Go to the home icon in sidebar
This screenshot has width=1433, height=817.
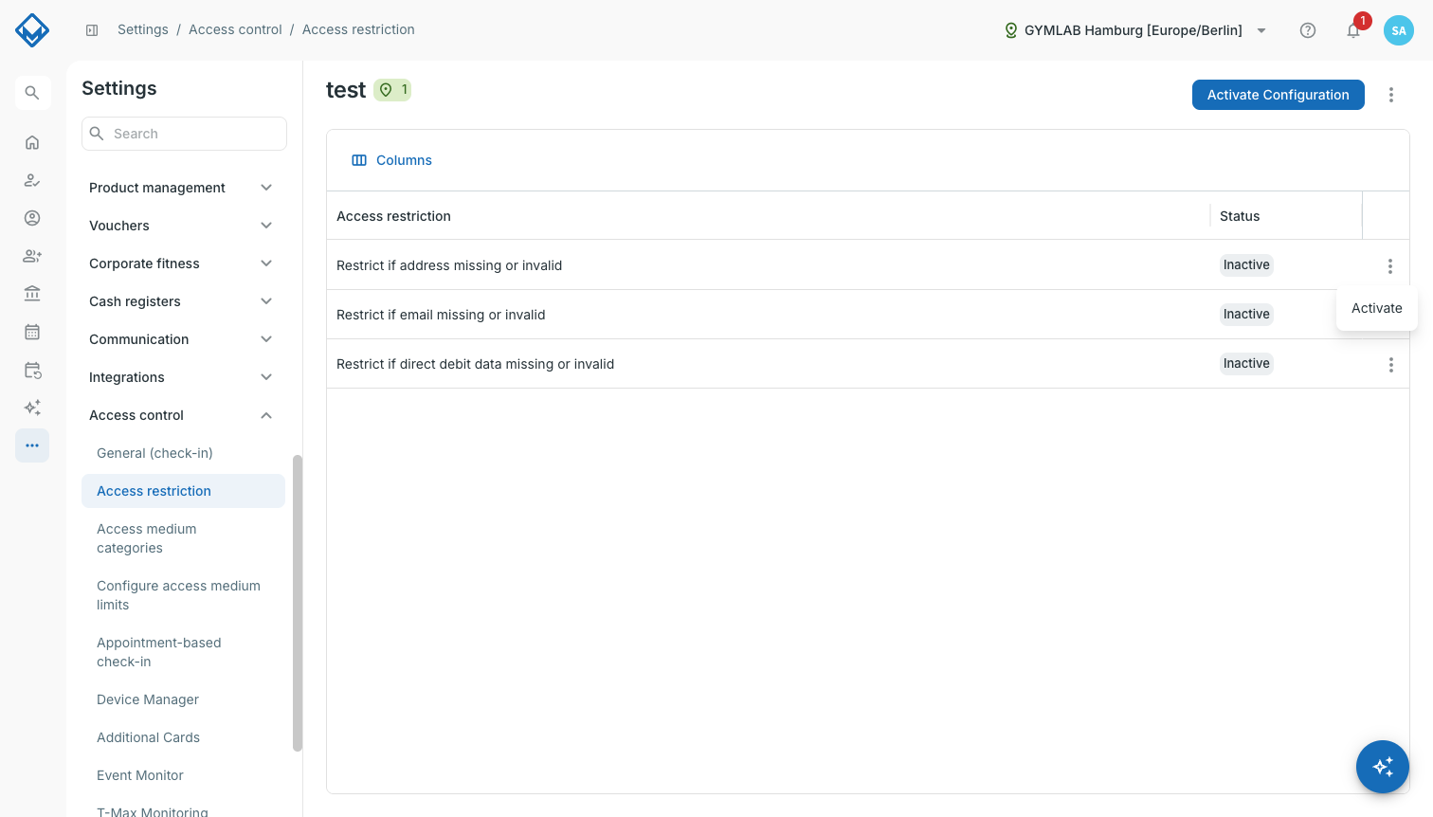click(x=32, y=142)
